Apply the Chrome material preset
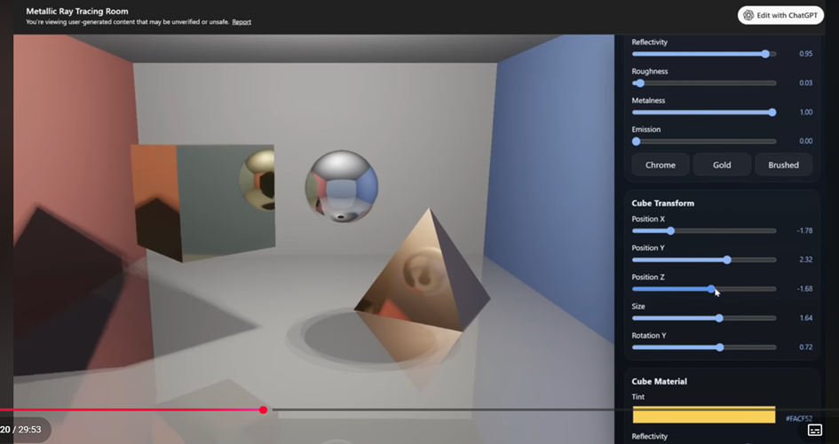Image resolution: width=839 pixels, height=444 pixels. [x=660, y=165]
